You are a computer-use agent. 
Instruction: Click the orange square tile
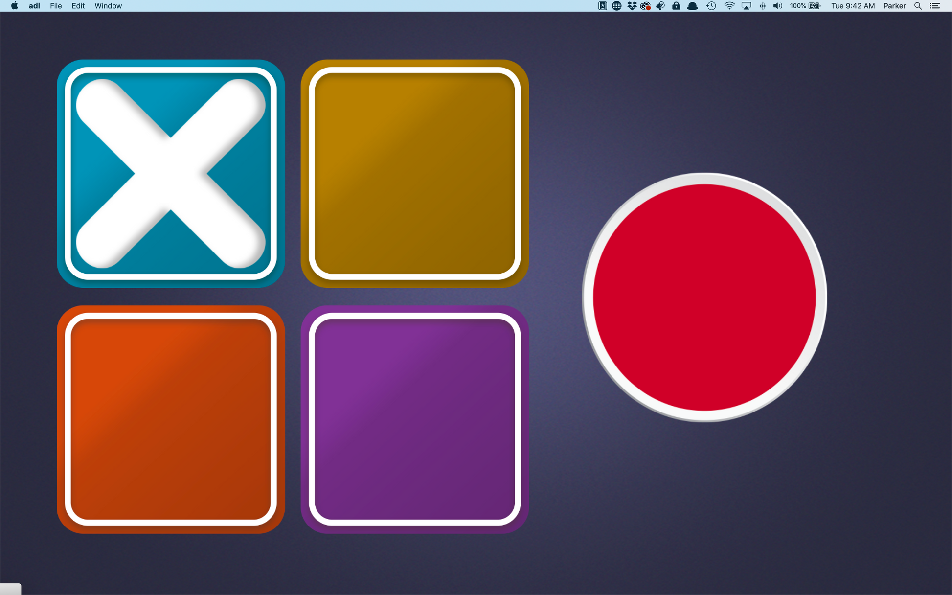click(170, 419)
